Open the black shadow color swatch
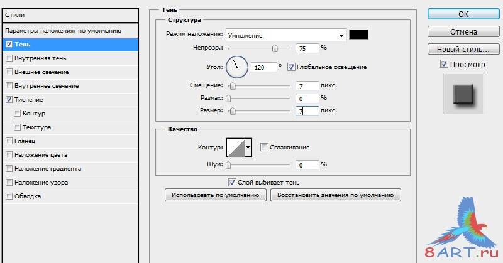503x263 pixels. (358, 35)
